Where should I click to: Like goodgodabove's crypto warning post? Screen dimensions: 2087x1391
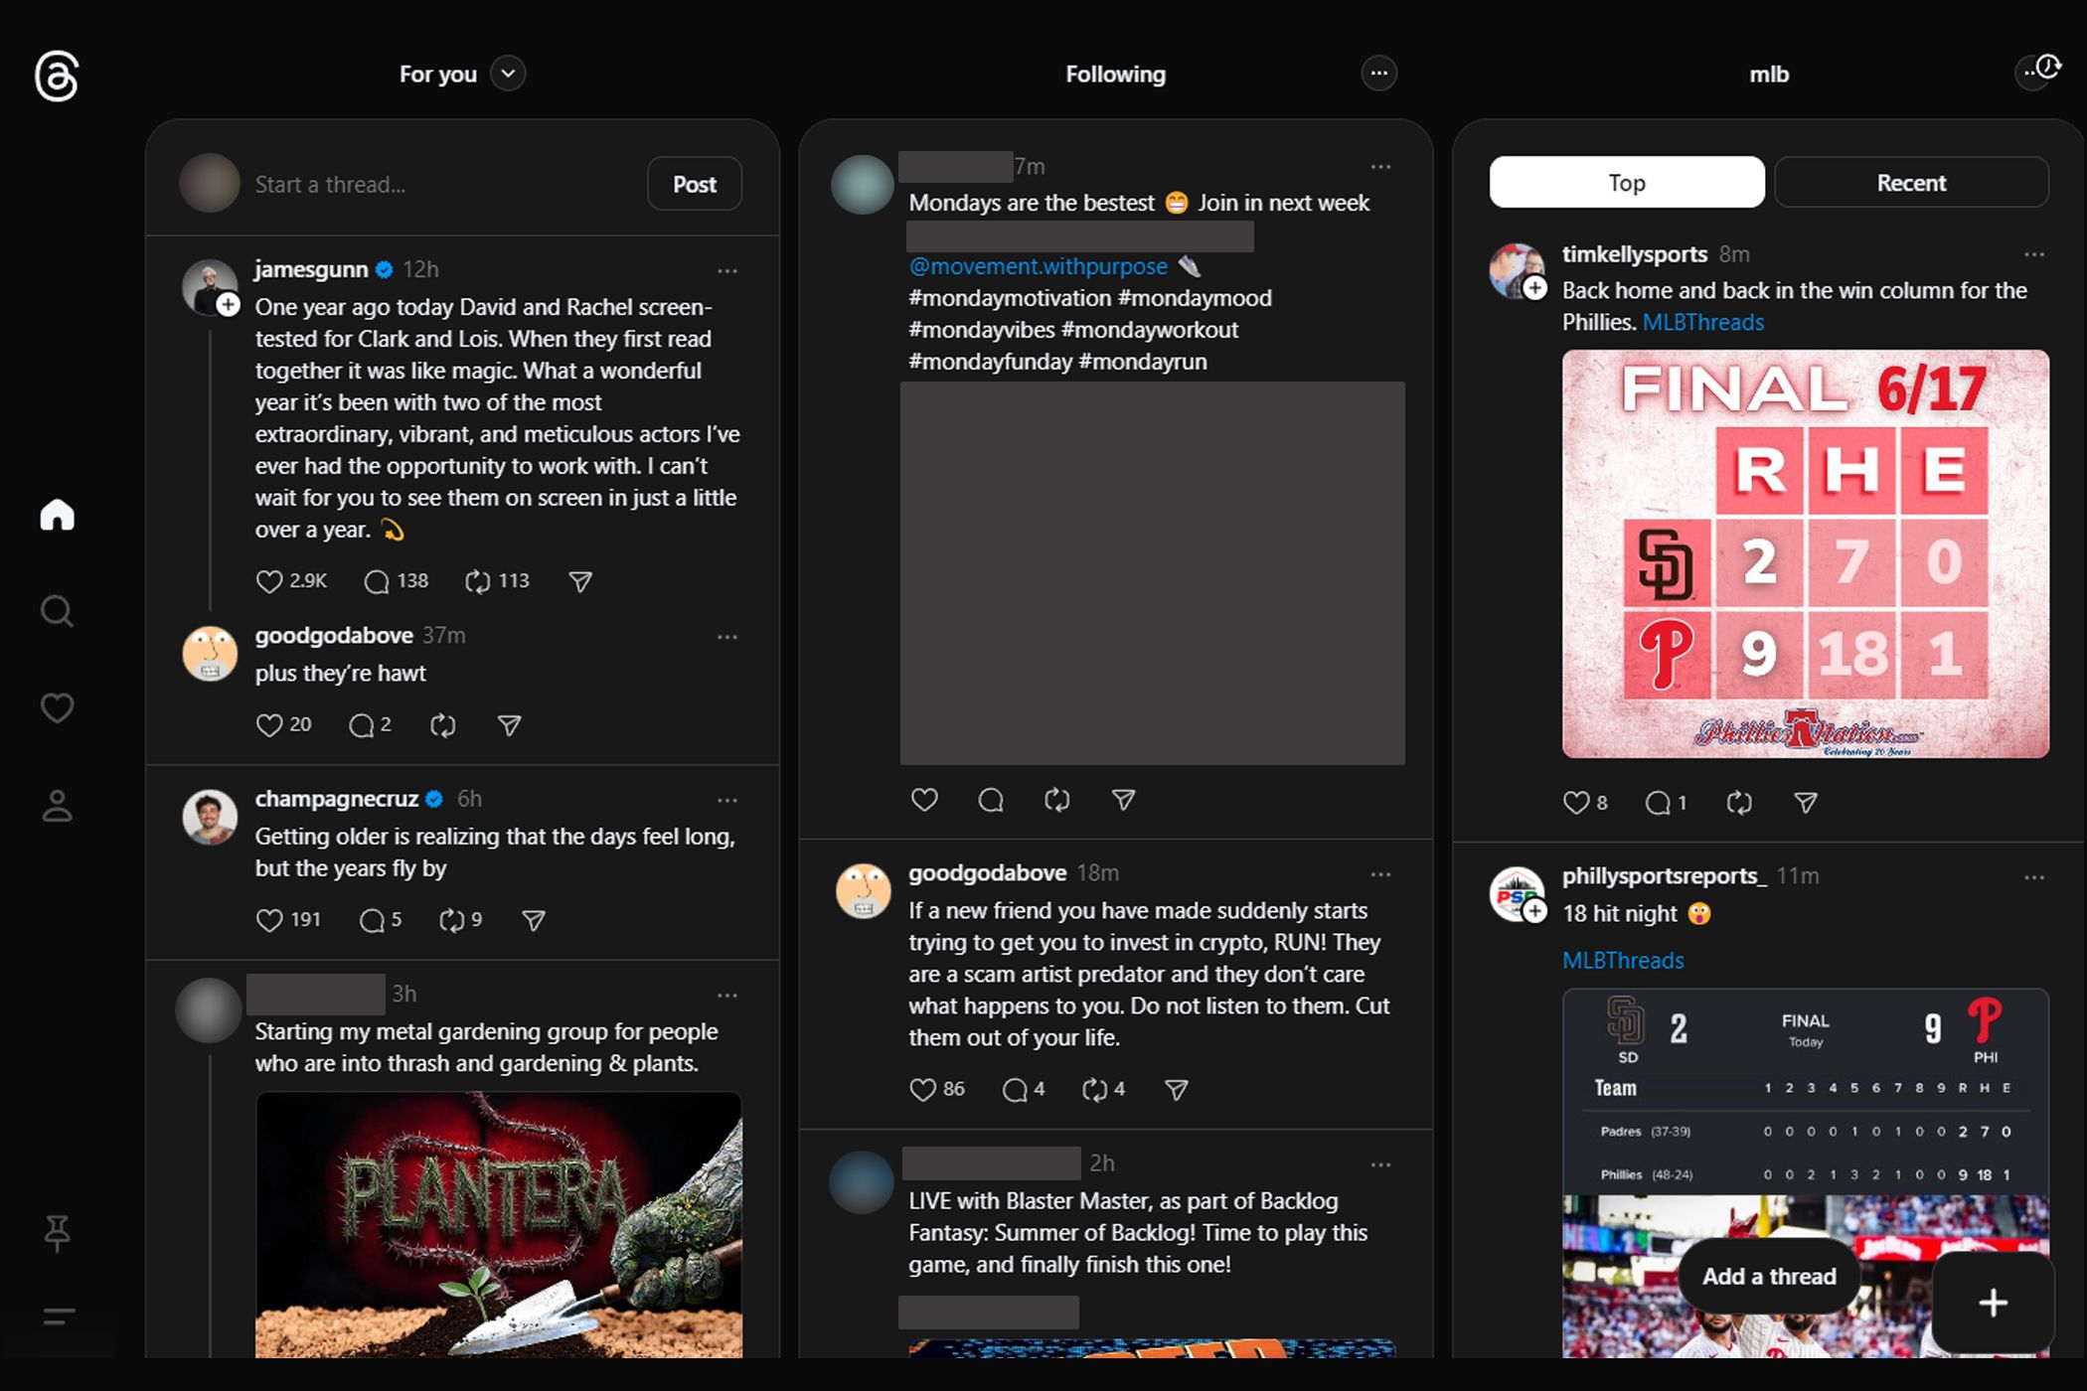922,1089
